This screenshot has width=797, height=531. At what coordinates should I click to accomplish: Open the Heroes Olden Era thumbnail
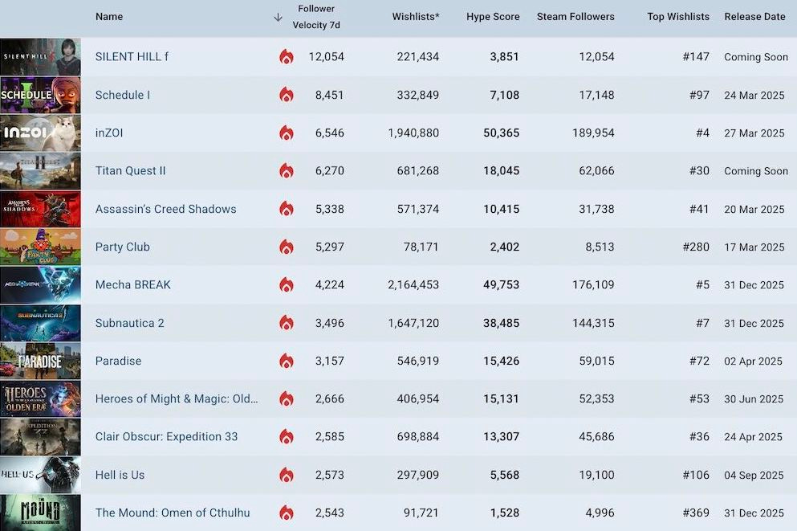[40, 398]
